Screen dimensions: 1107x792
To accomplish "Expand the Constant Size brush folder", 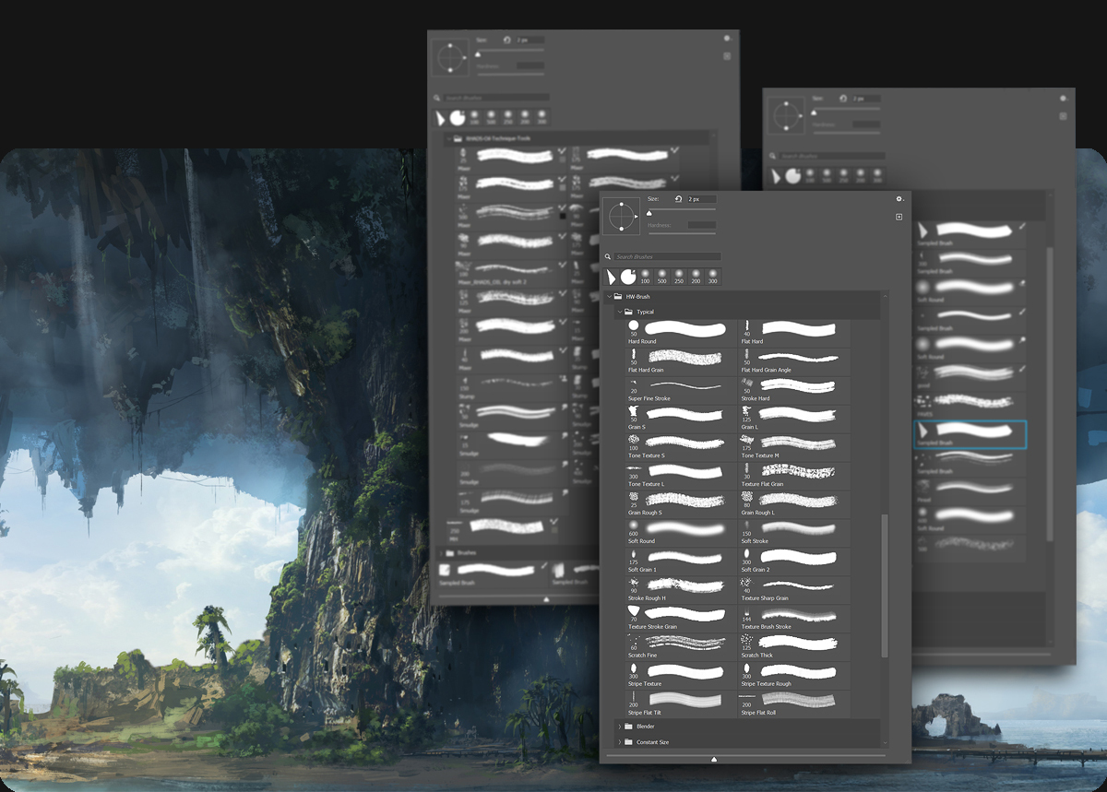I will click(x=619, y=741).
